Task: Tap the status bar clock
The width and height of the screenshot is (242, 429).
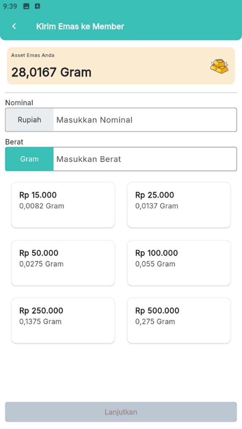Action: 10,6
